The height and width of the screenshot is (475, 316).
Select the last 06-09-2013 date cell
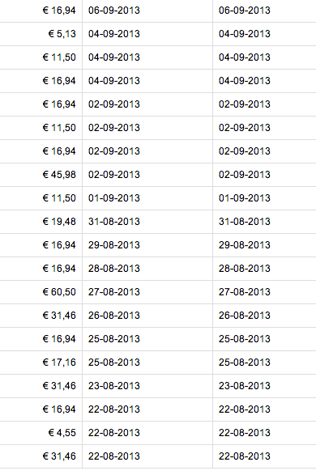click(264, 11)
